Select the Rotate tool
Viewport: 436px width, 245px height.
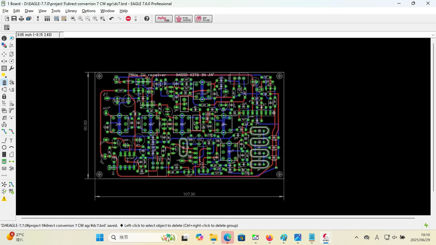tap(12, 61)
